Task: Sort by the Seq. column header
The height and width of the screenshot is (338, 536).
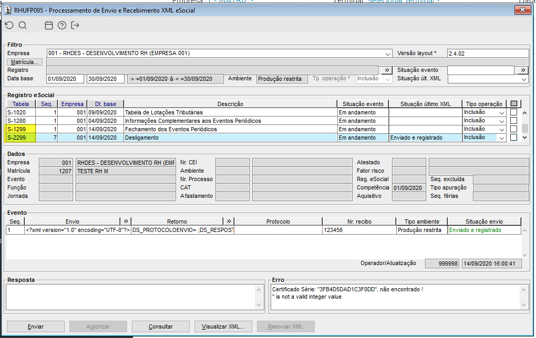Action: coord(46,104)
